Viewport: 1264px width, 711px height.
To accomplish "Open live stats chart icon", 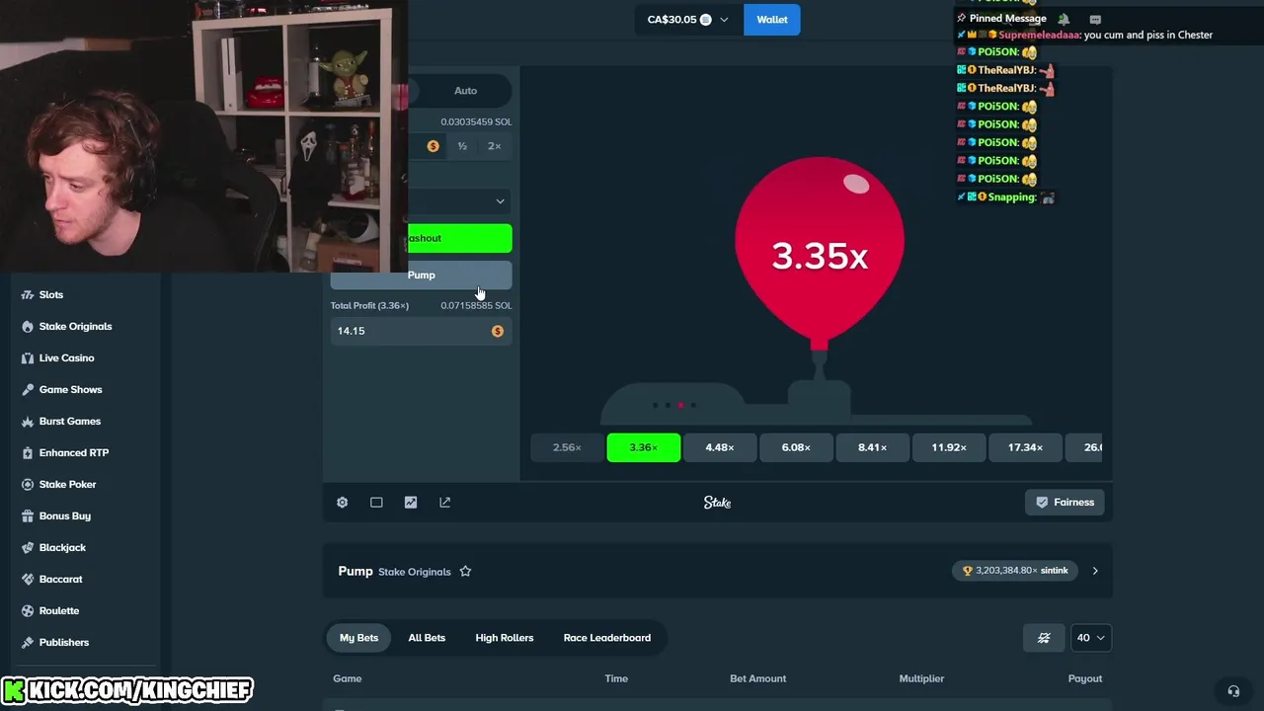I will coord(411,503).
